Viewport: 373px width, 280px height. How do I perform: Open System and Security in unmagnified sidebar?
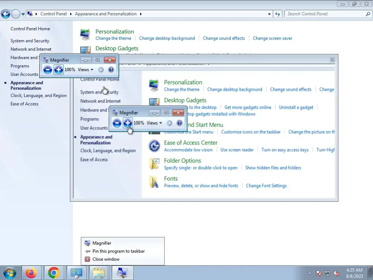[x=30, y=41]
